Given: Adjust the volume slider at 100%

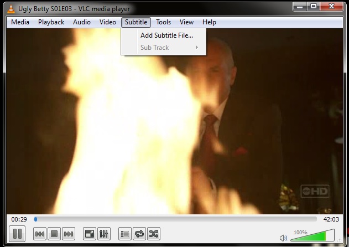Looking at the screenshot, I should (x=312, y=235).
